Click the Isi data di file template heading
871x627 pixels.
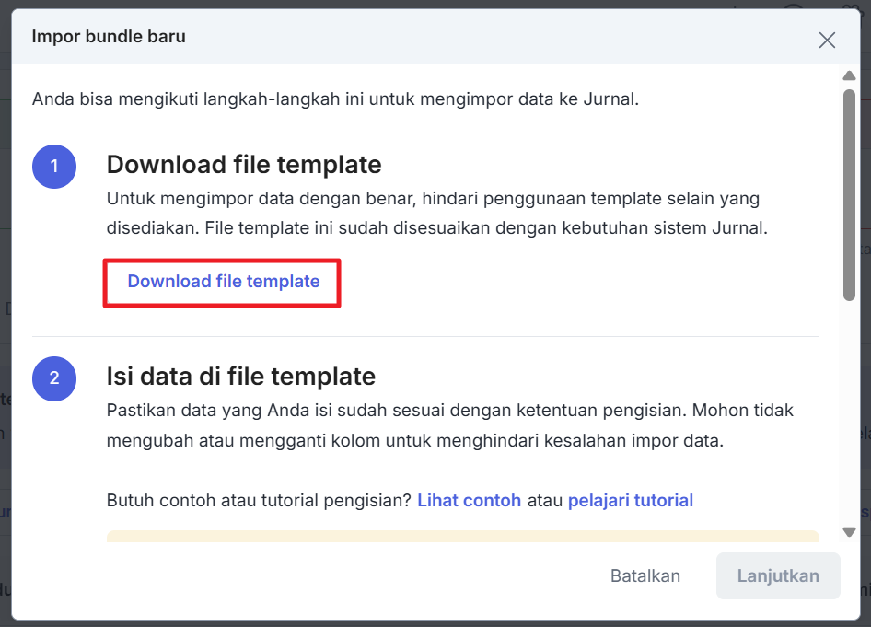click(241, 377)
